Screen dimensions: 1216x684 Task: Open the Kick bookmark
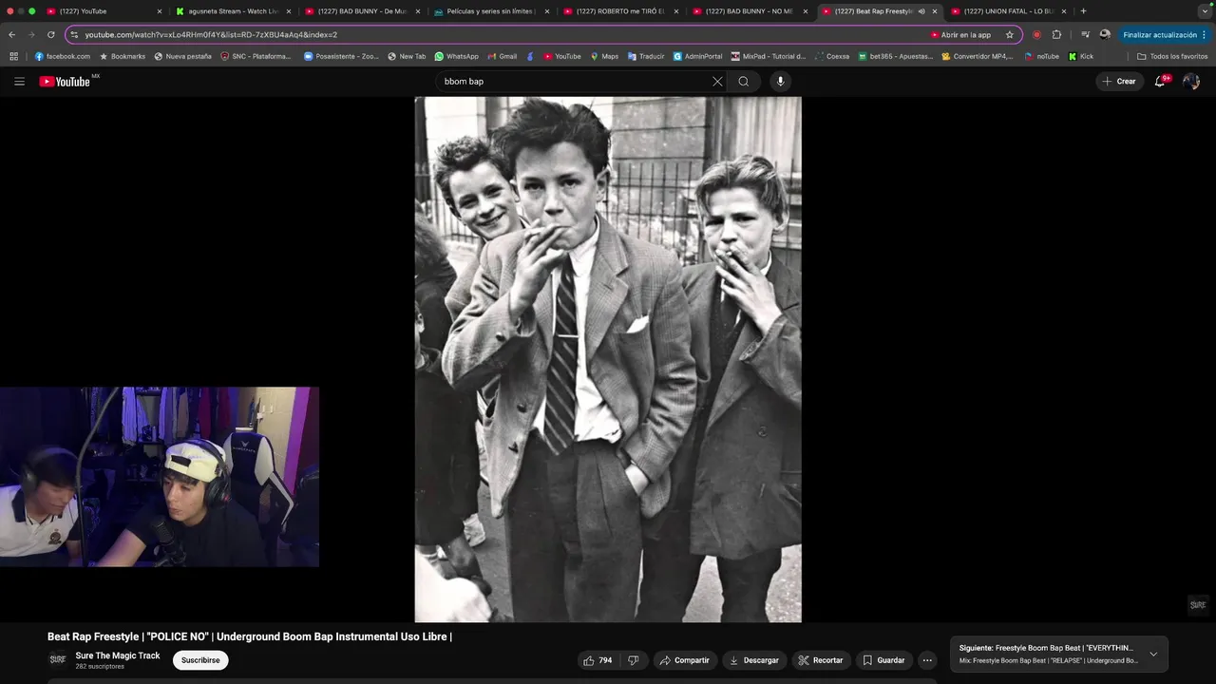[1081, 56]
